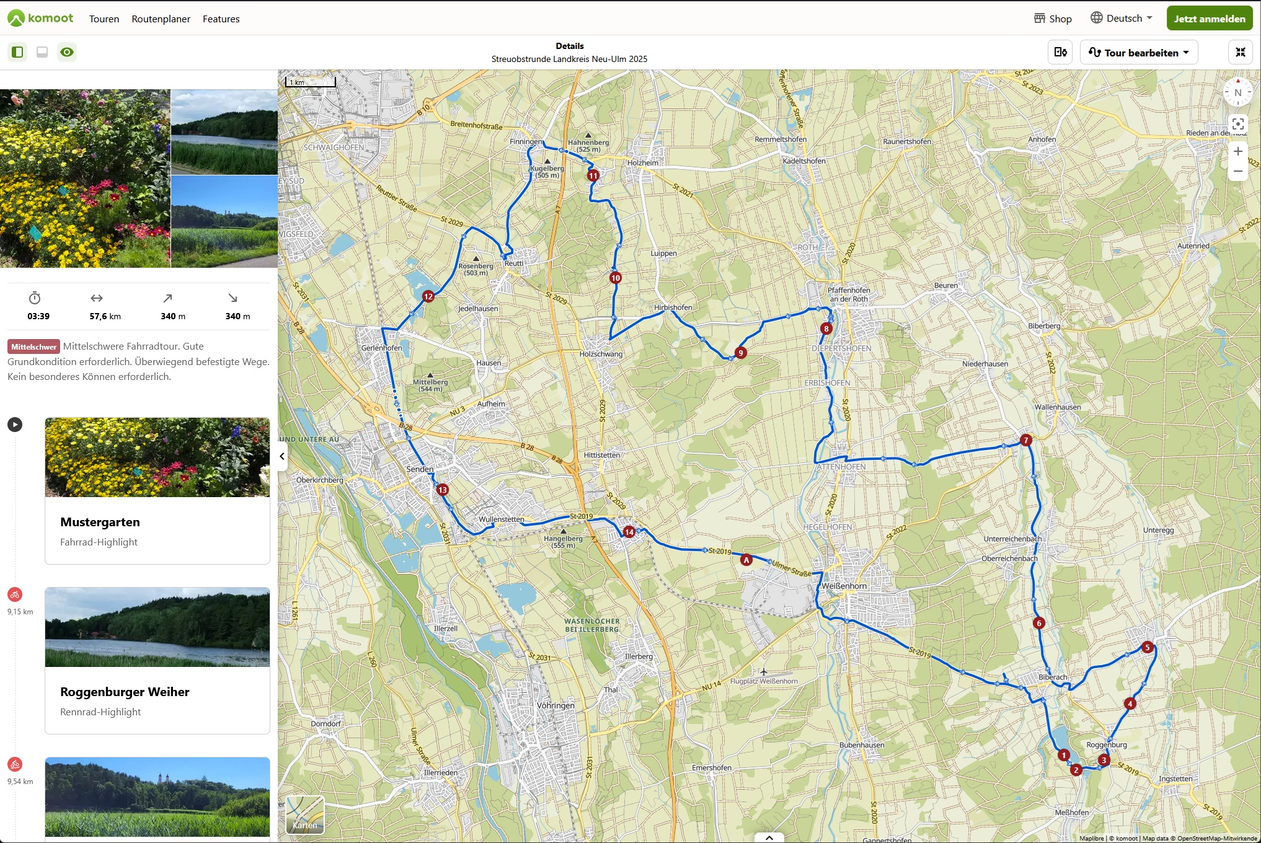Select waypoint 7 on the map

click(1026, 440)
